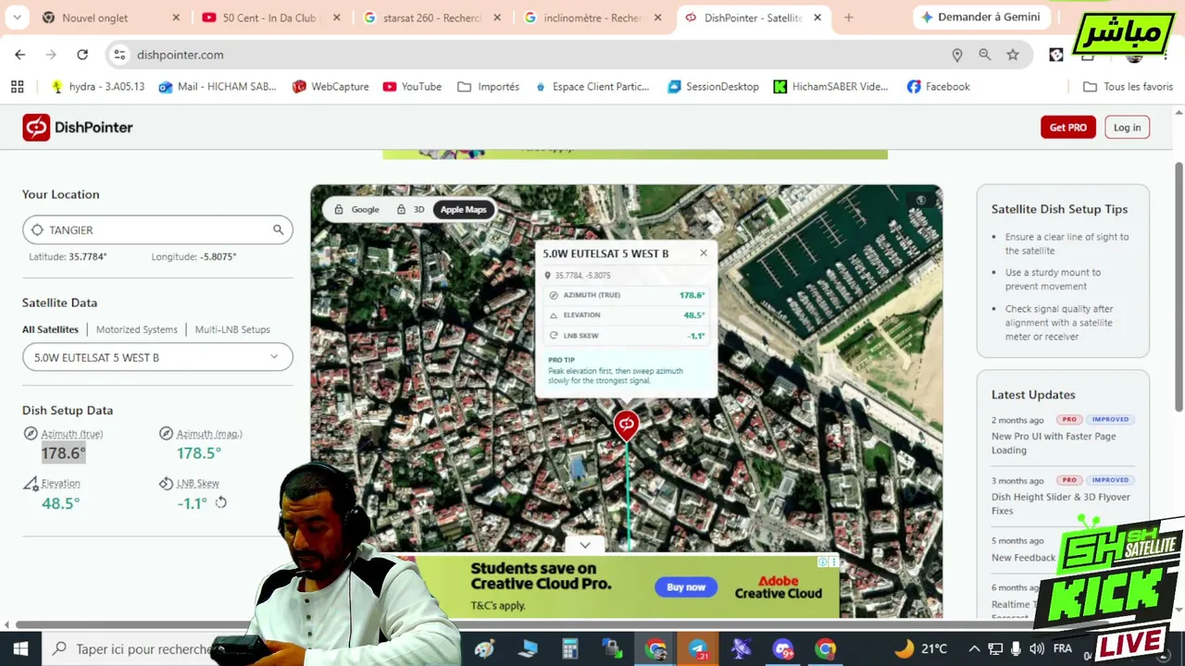Viewport: 1185px width, 666px height.
Task: Open Dish Height Slider & 3D Flyover Fixes update
Action: click(x=1061, y=503)
